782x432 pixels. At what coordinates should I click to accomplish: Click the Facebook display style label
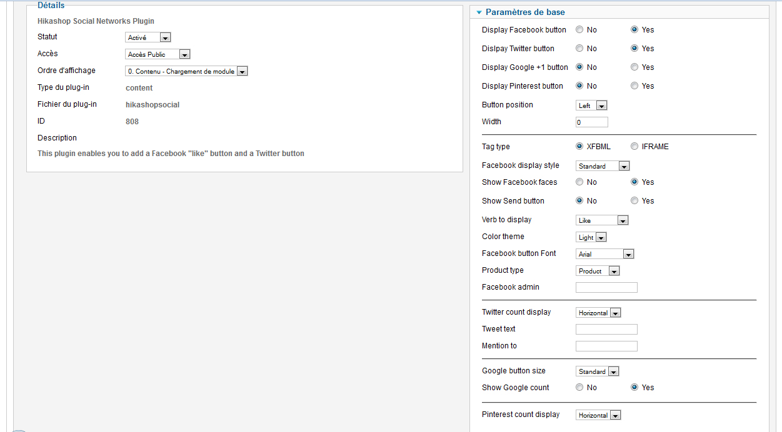[521, 165]
